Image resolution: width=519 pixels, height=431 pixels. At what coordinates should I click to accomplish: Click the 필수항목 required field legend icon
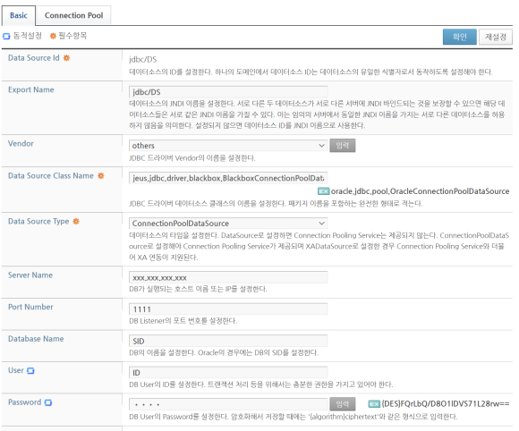[x=53, y=36]
